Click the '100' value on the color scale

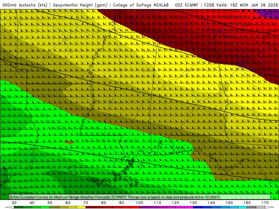pos(139,203)
